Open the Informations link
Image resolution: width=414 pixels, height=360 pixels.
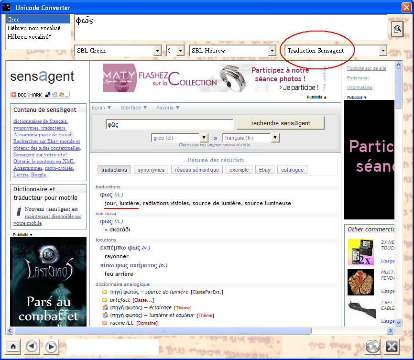[x=360, y=87]
